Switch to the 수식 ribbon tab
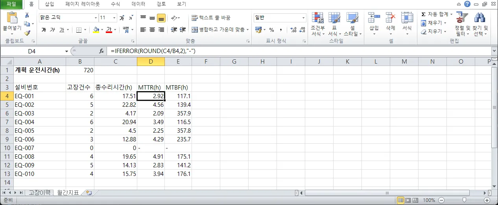The image size is (498, 205). (x=115, y=4)
